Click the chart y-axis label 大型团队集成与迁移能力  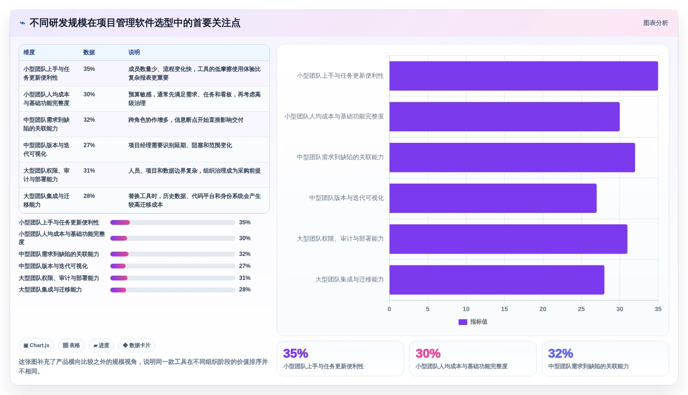[350, 279]
